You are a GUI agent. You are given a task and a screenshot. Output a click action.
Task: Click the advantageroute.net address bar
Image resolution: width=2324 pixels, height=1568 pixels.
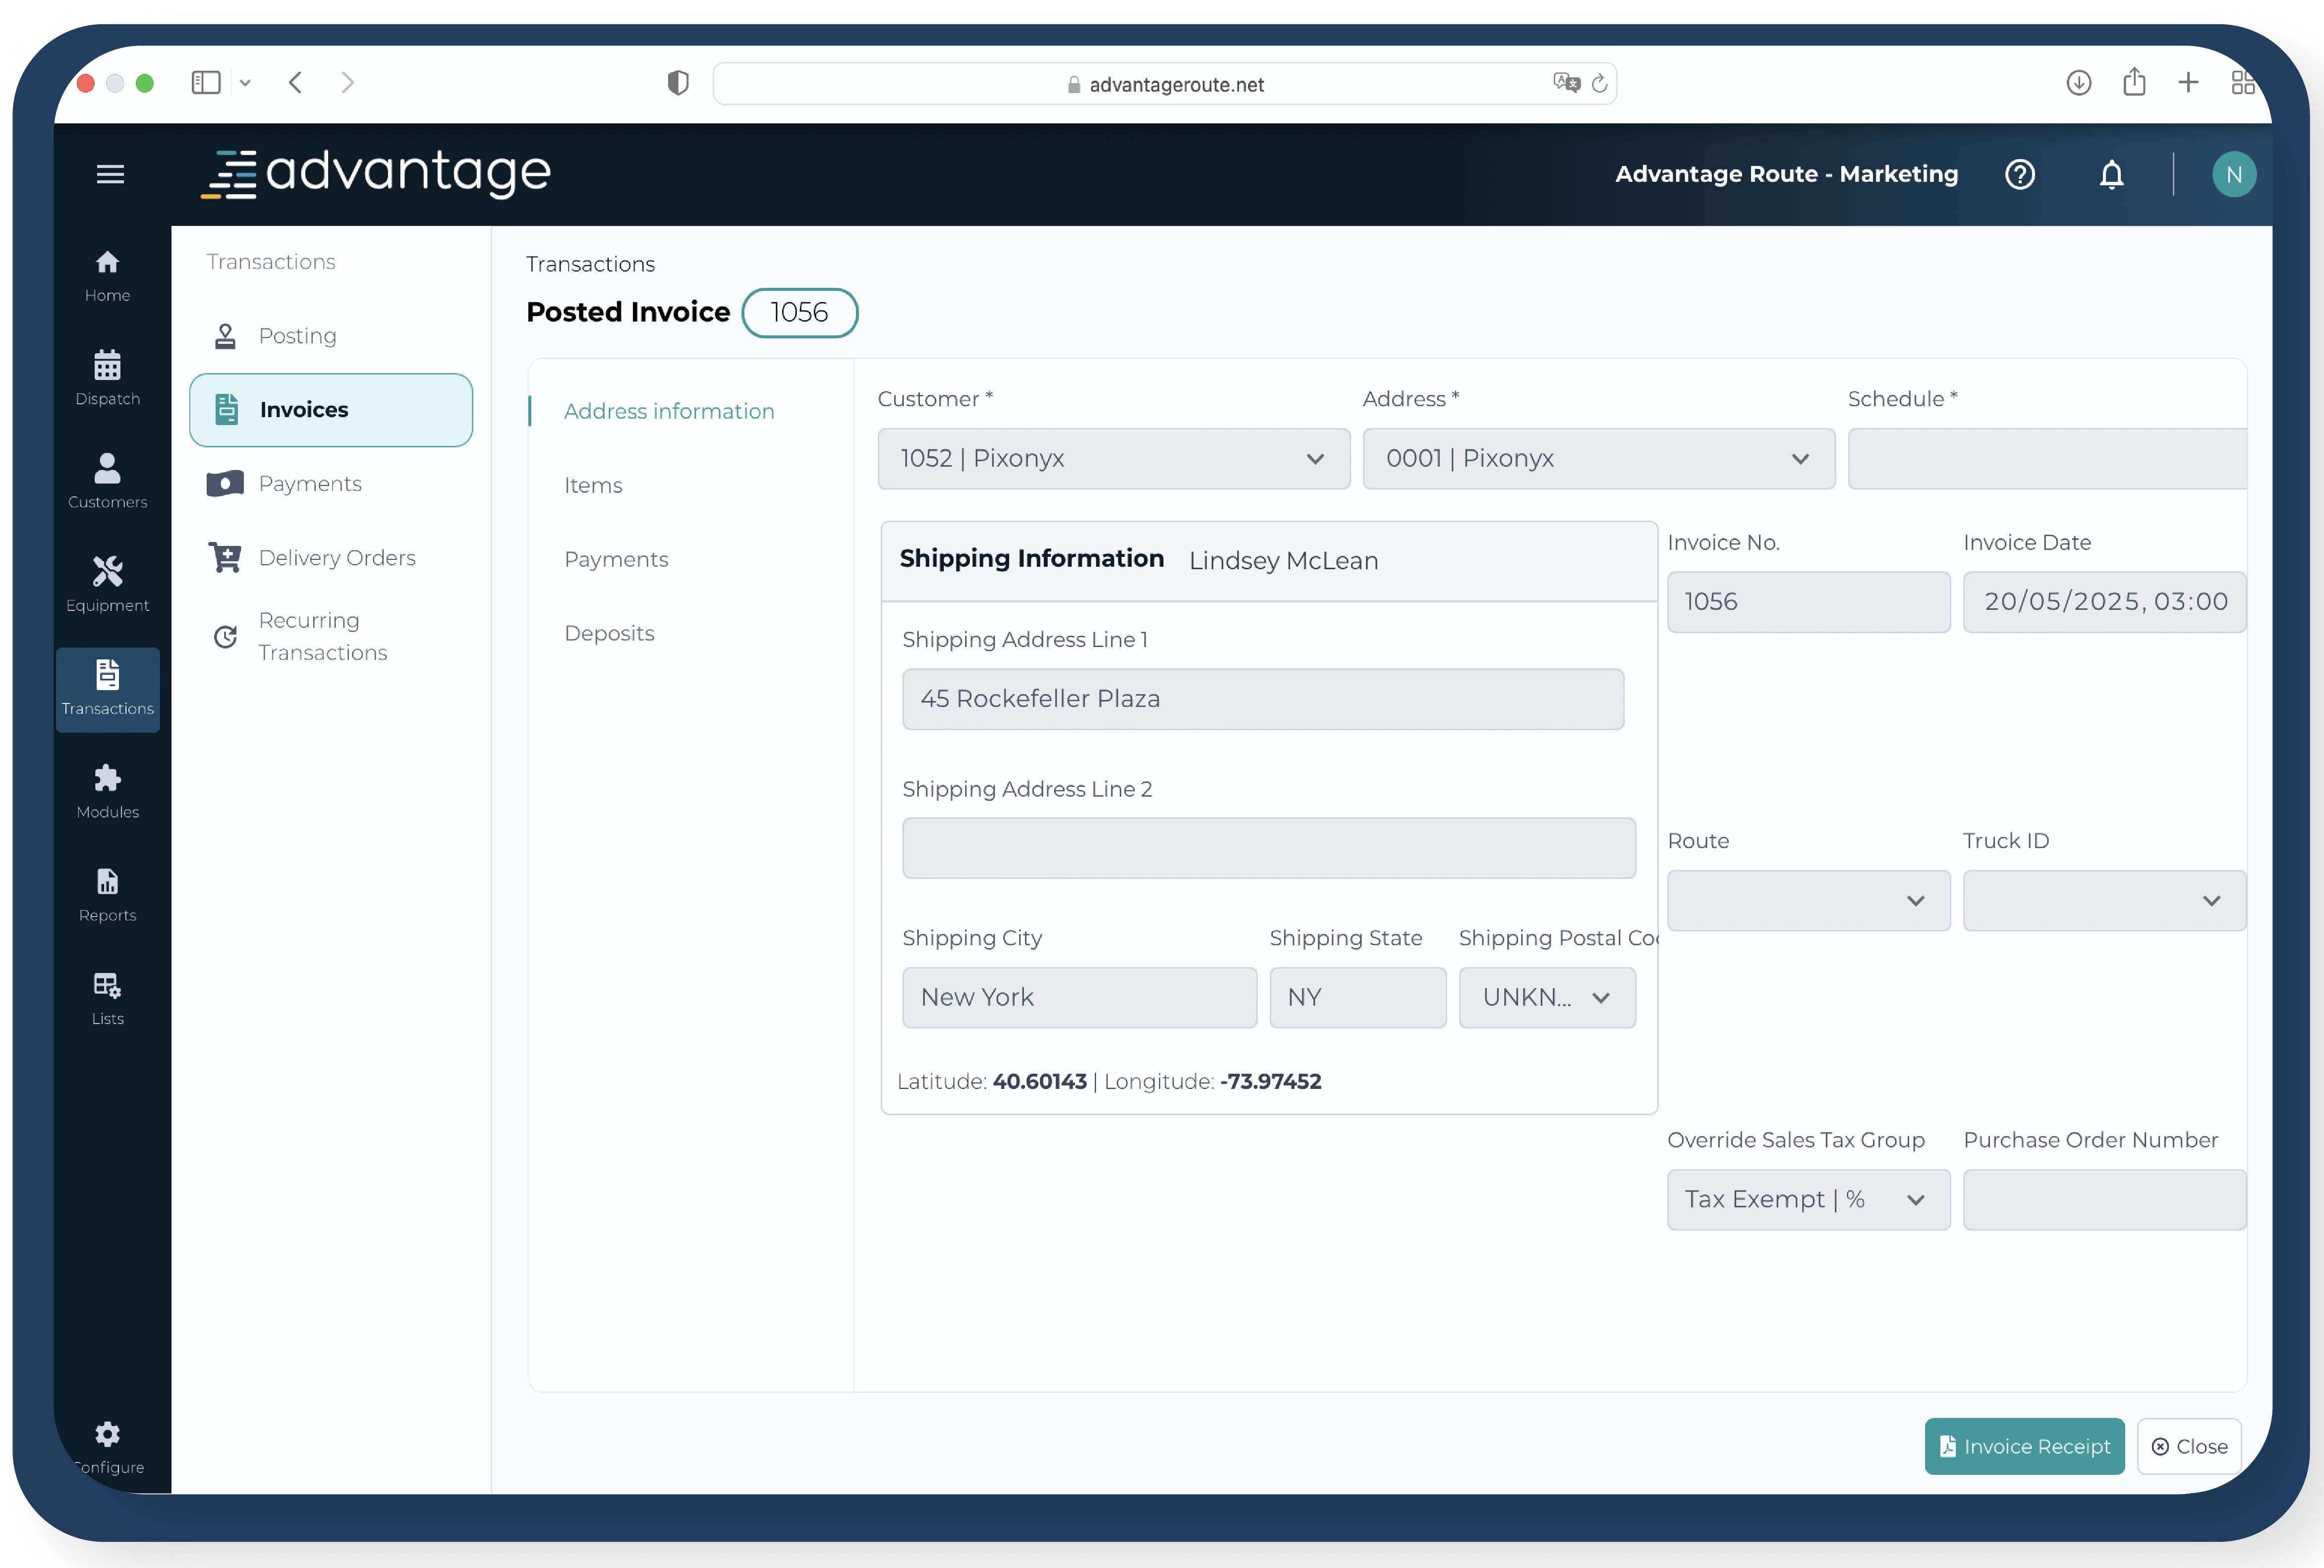(1164, 84)
